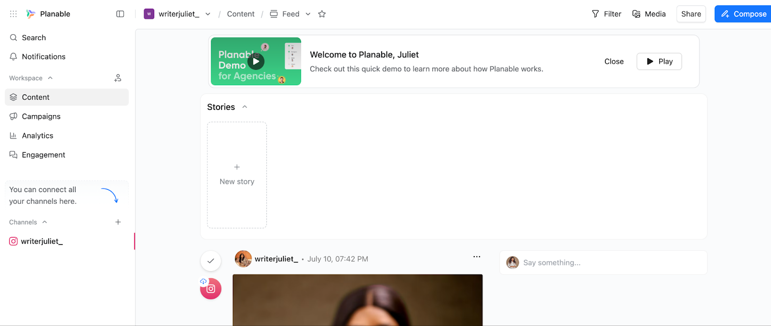Viewport: 771px width, 326px height.
Task: Click the invite member icon beside Workspace
Action: [x=118, y=78]
